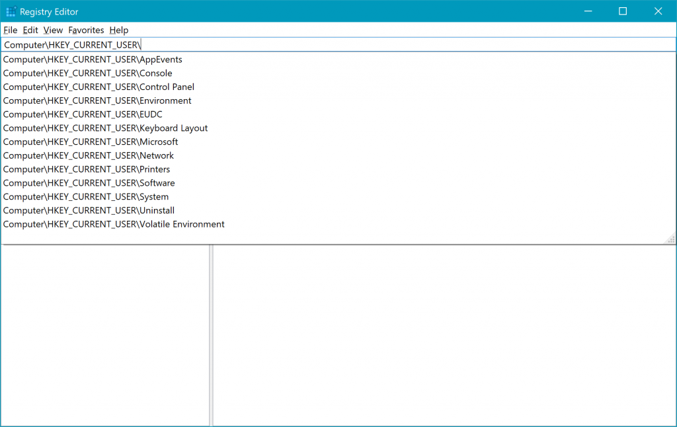
Task: Open the Edit menu
Action: (x=30, y=30)
